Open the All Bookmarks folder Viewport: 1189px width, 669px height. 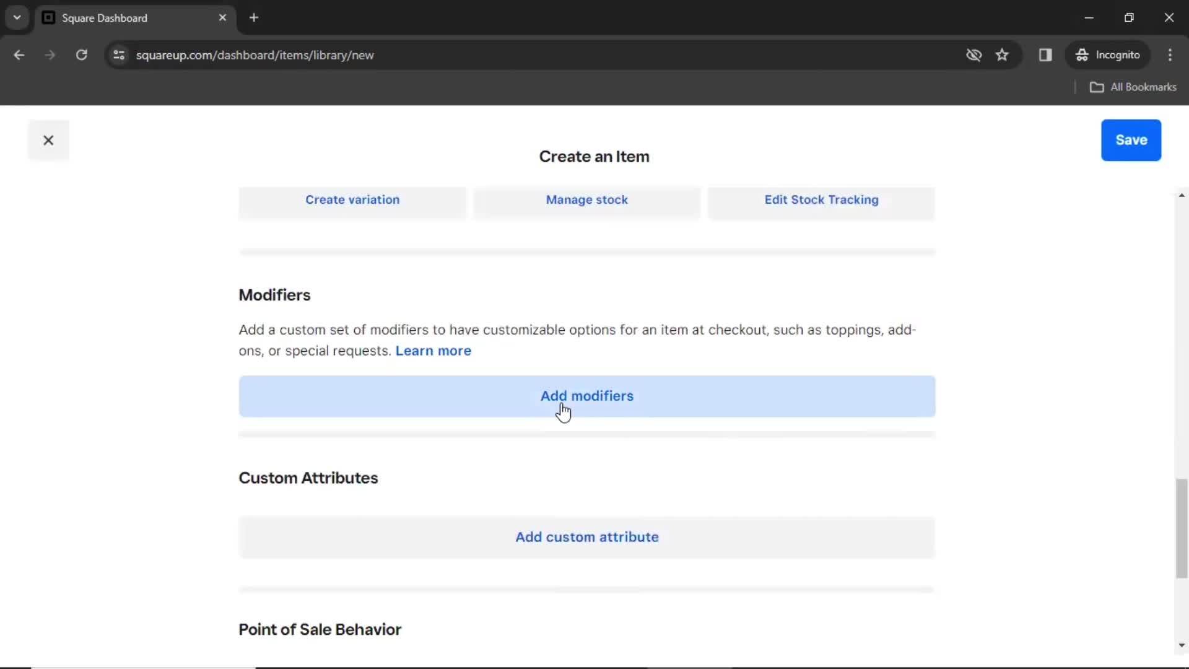coord(1133,87)
